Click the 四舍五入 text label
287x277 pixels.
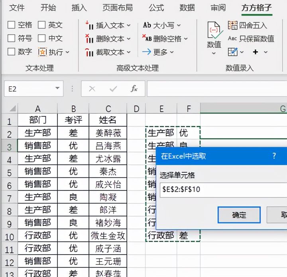(253, 25)
